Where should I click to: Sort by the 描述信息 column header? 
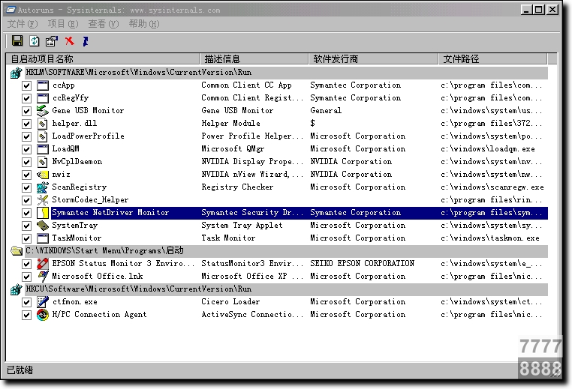(254, 59)
